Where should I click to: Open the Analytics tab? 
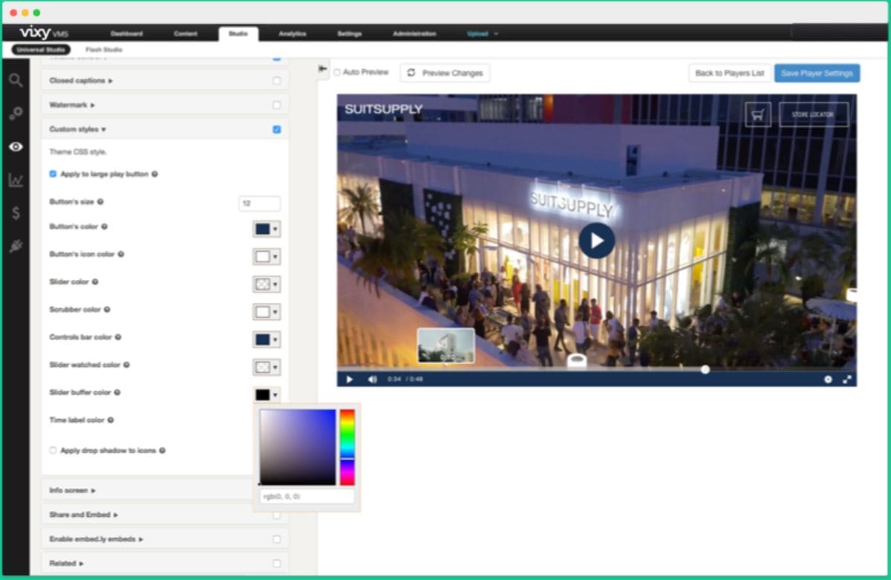click(293, 33)
